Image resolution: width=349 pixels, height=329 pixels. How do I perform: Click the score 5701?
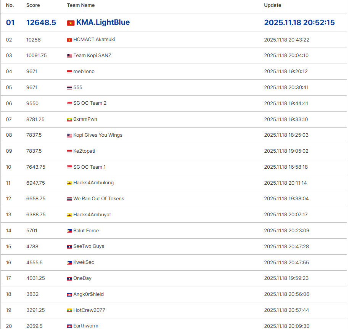point(32,231)
